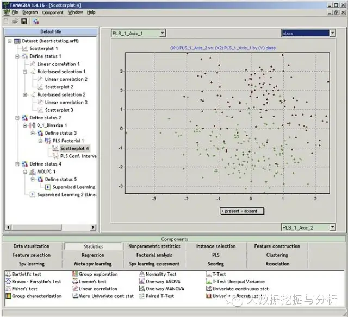
Task: Click the Execute diagram toolbar icon
Action: (36, 21)
